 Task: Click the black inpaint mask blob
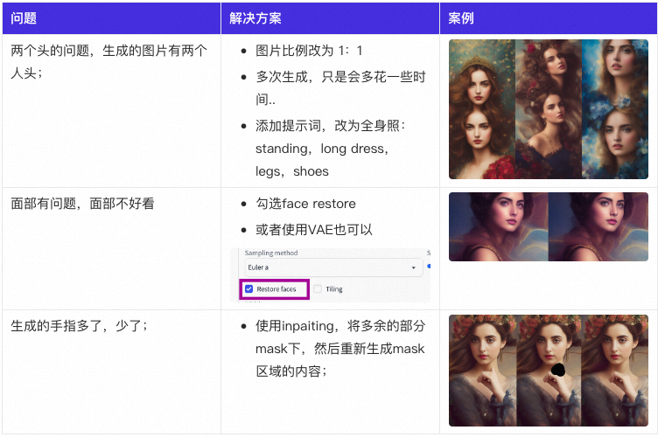[558, 370]
